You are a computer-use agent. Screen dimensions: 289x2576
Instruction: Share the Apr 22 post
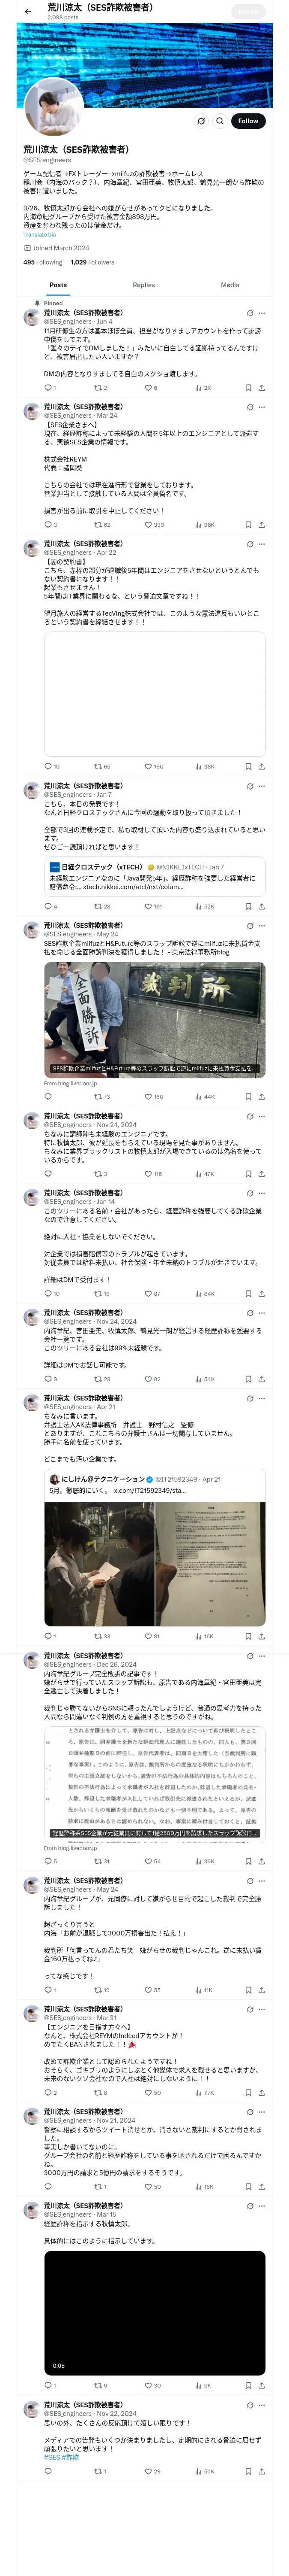[262, 767]
